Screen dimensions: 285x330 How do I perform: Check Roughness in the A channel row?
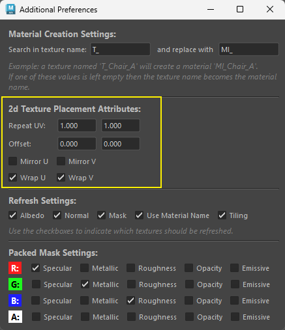(x=131, y=317)
